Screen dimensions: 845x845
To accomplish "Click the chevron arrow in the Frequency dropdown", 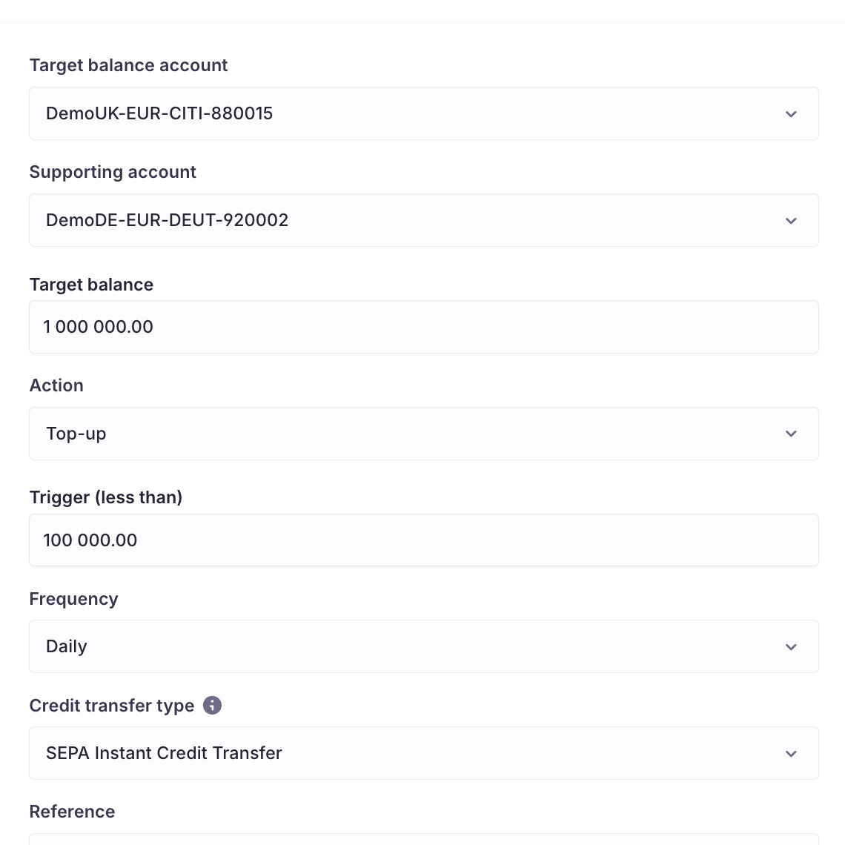I will (x=791, y=646).
